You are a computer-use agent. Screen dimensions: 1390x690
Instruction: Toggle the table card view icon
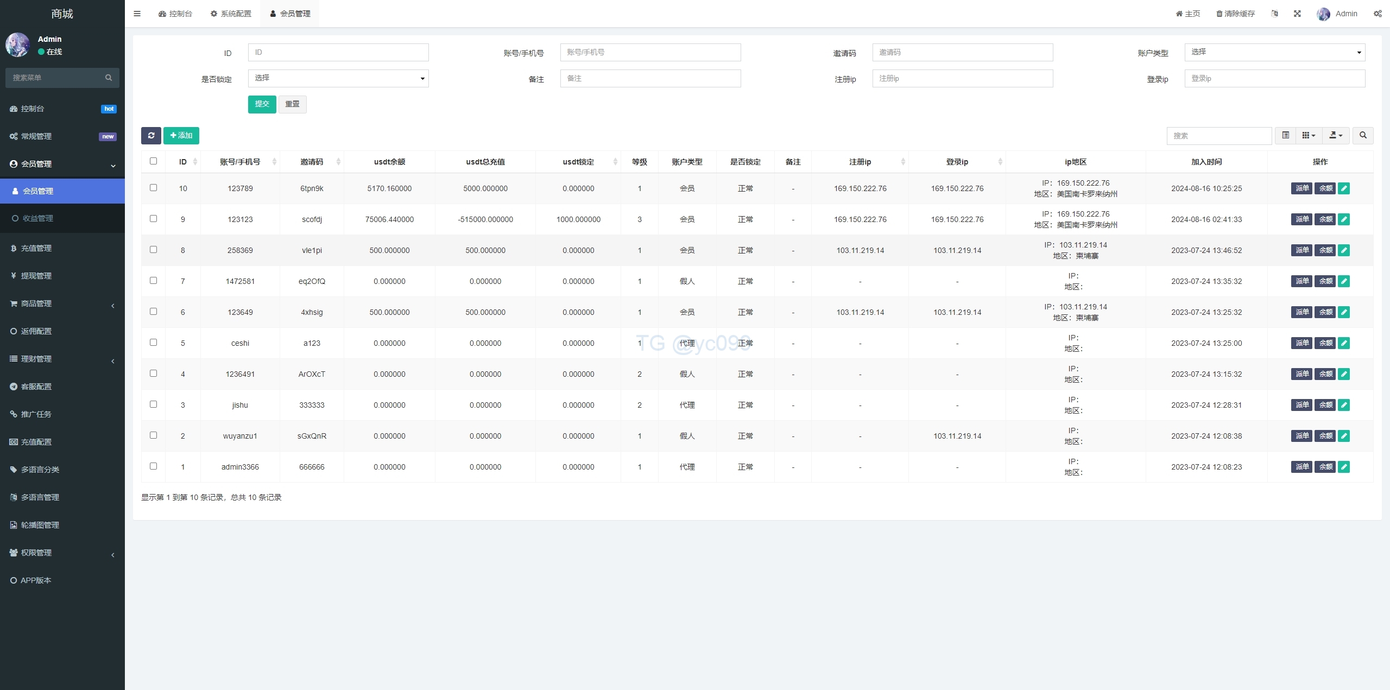click(1285, 136)
